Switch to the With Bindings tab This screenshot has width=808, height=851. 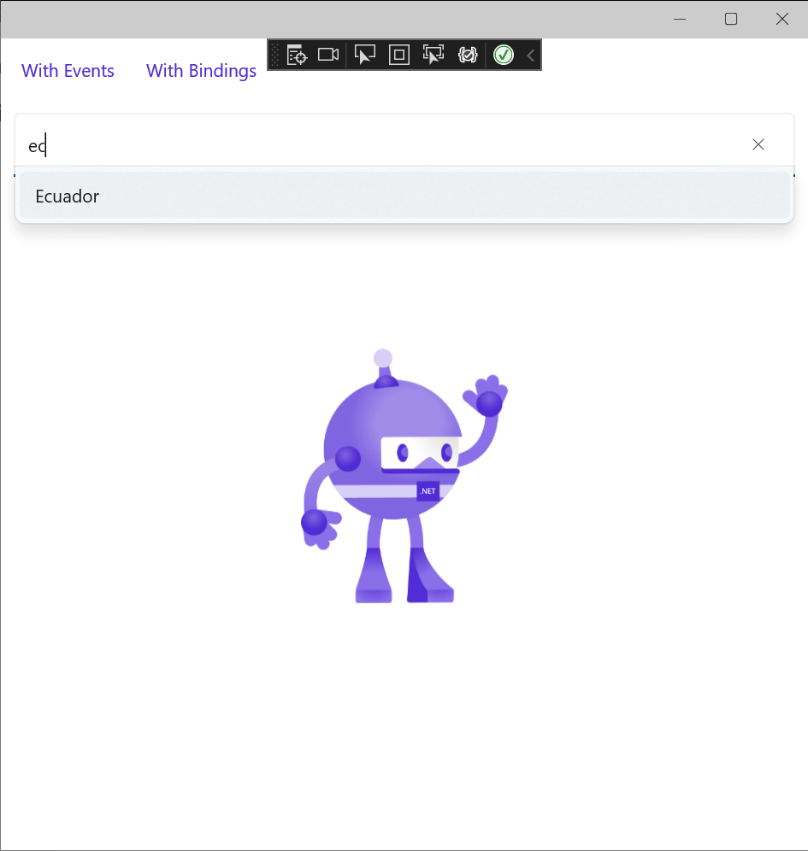201,71
